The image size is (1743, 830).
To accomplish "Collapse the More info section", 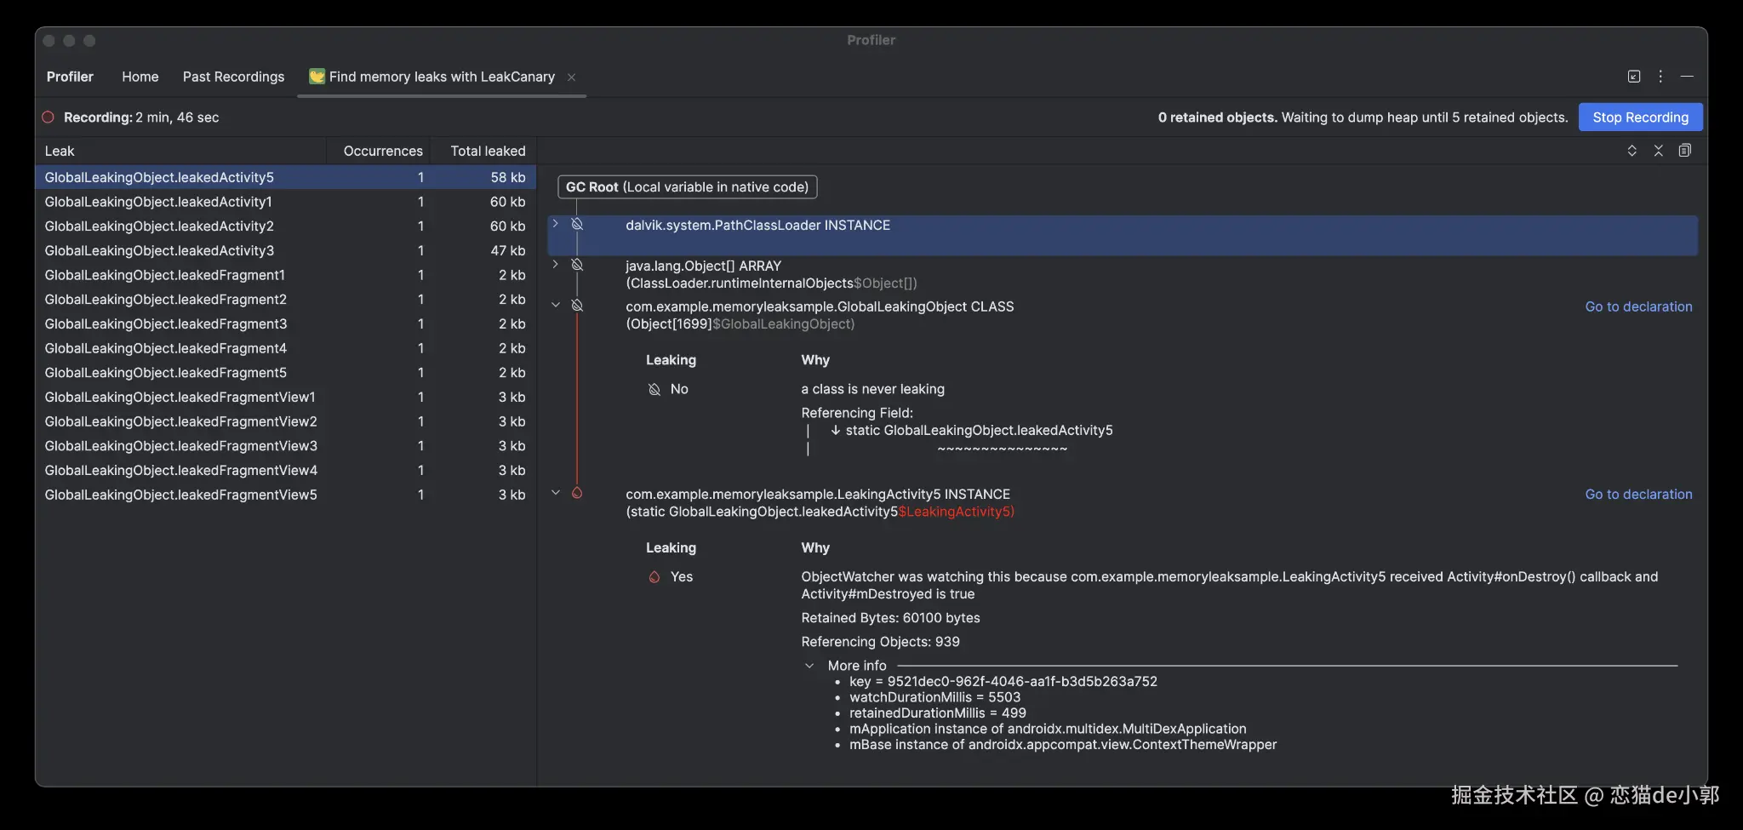I will point(809,666).
